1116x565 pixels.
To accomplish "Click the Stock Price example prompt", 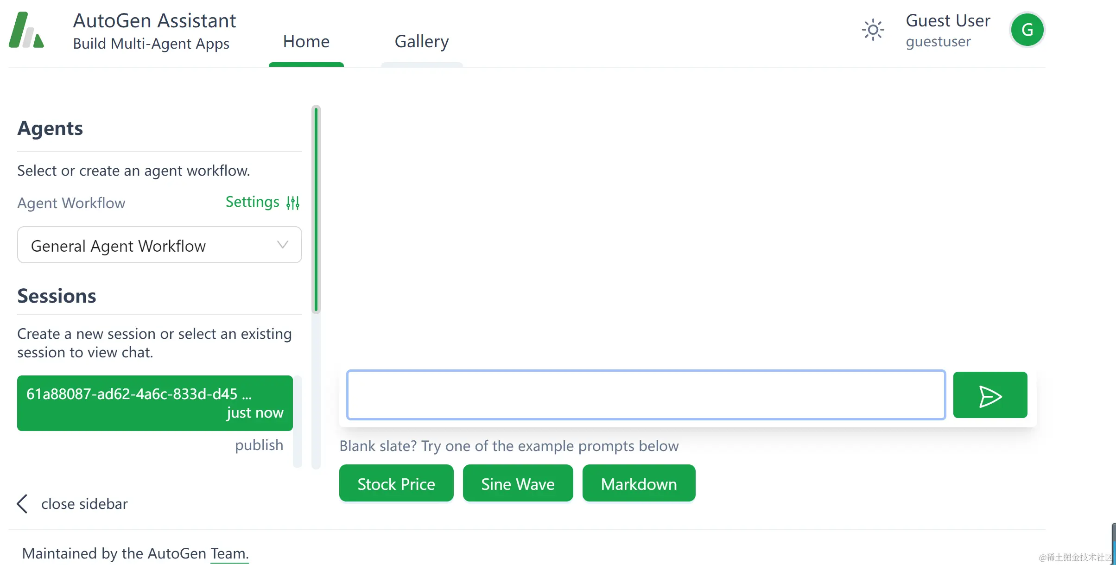I will coord(396,484).
